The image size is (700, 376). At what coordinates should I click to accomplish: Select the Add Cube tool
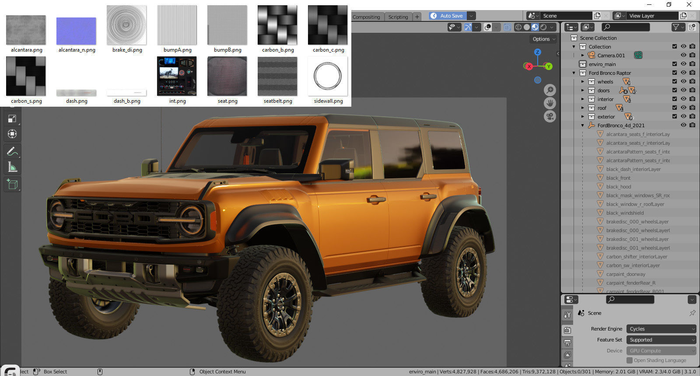[x=12, y=185]
